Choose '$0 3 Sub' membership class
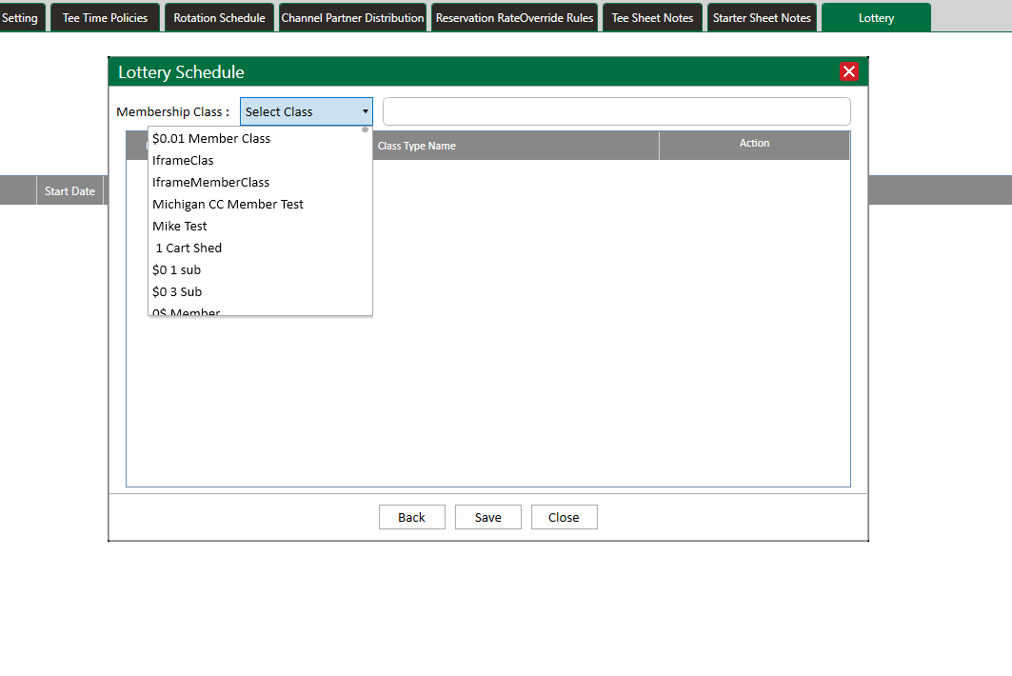The height and width of the screenshot is (676, 1012). [177, 292]
